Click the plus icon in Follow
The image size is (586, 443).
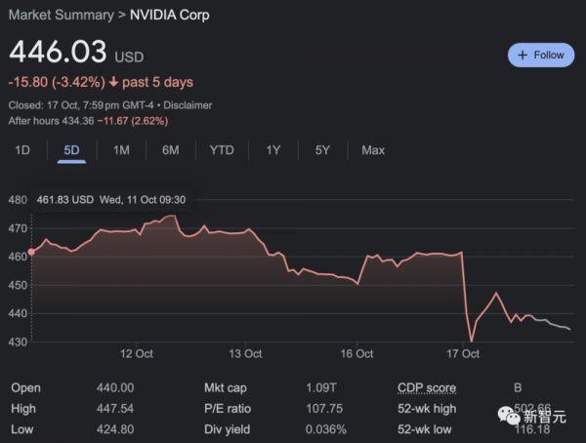[x=523, y=55]
